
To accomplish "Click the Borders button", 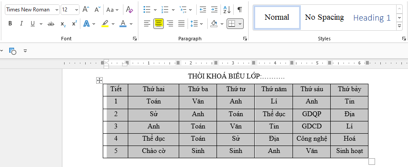I will (x=231, y=24).
